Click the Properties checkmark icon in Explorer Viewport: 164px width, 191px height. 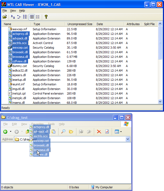(107, 132)
